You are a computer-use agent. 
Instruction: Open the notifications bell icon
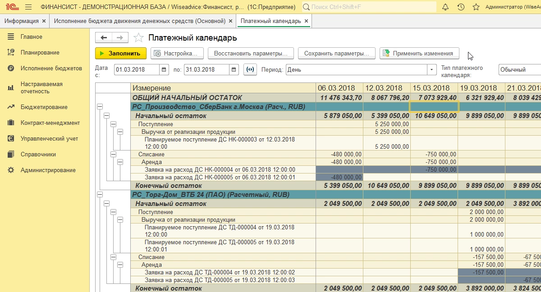click(x=445, y=7)
